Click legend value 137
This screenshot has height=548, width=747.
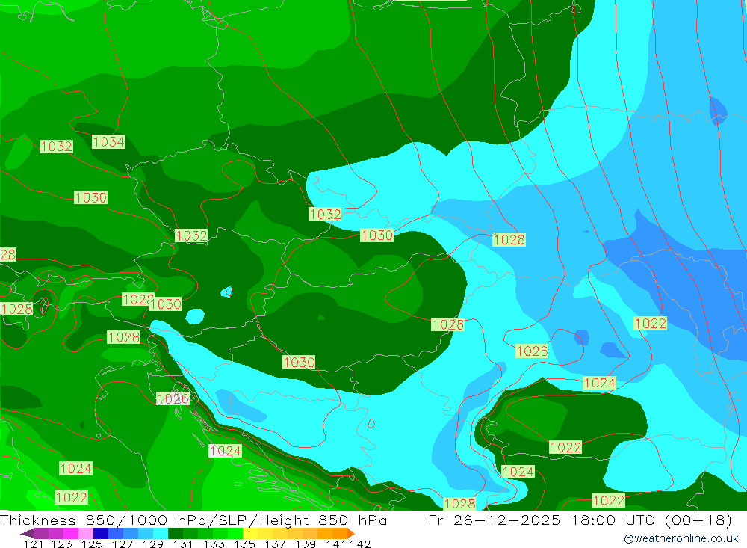tap(275, 544)
